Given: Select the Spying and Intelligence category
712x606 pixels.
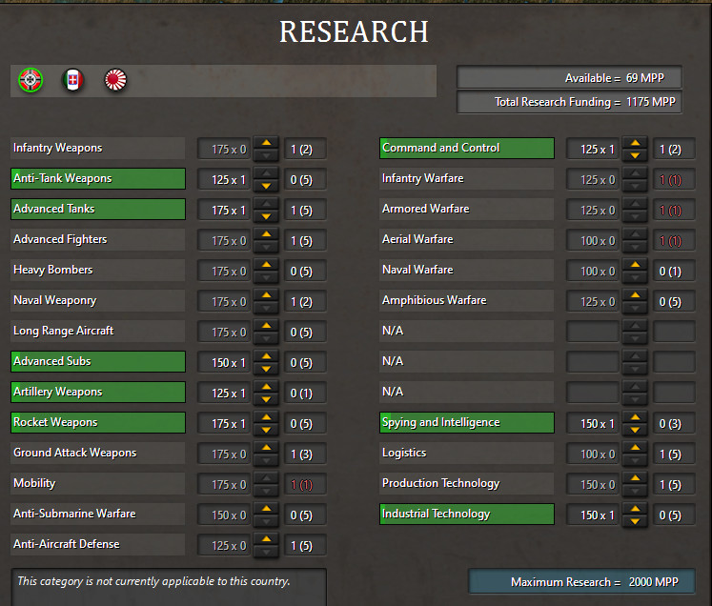Looking at the screenshot, I should click(467, 422).
